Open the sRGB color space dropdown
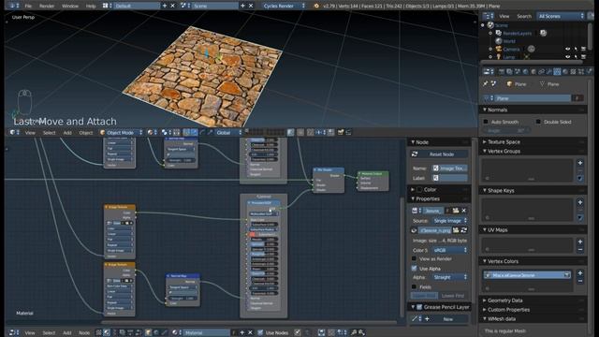The height and width of the screenshot is (337, 599). [x=449, y=250]
